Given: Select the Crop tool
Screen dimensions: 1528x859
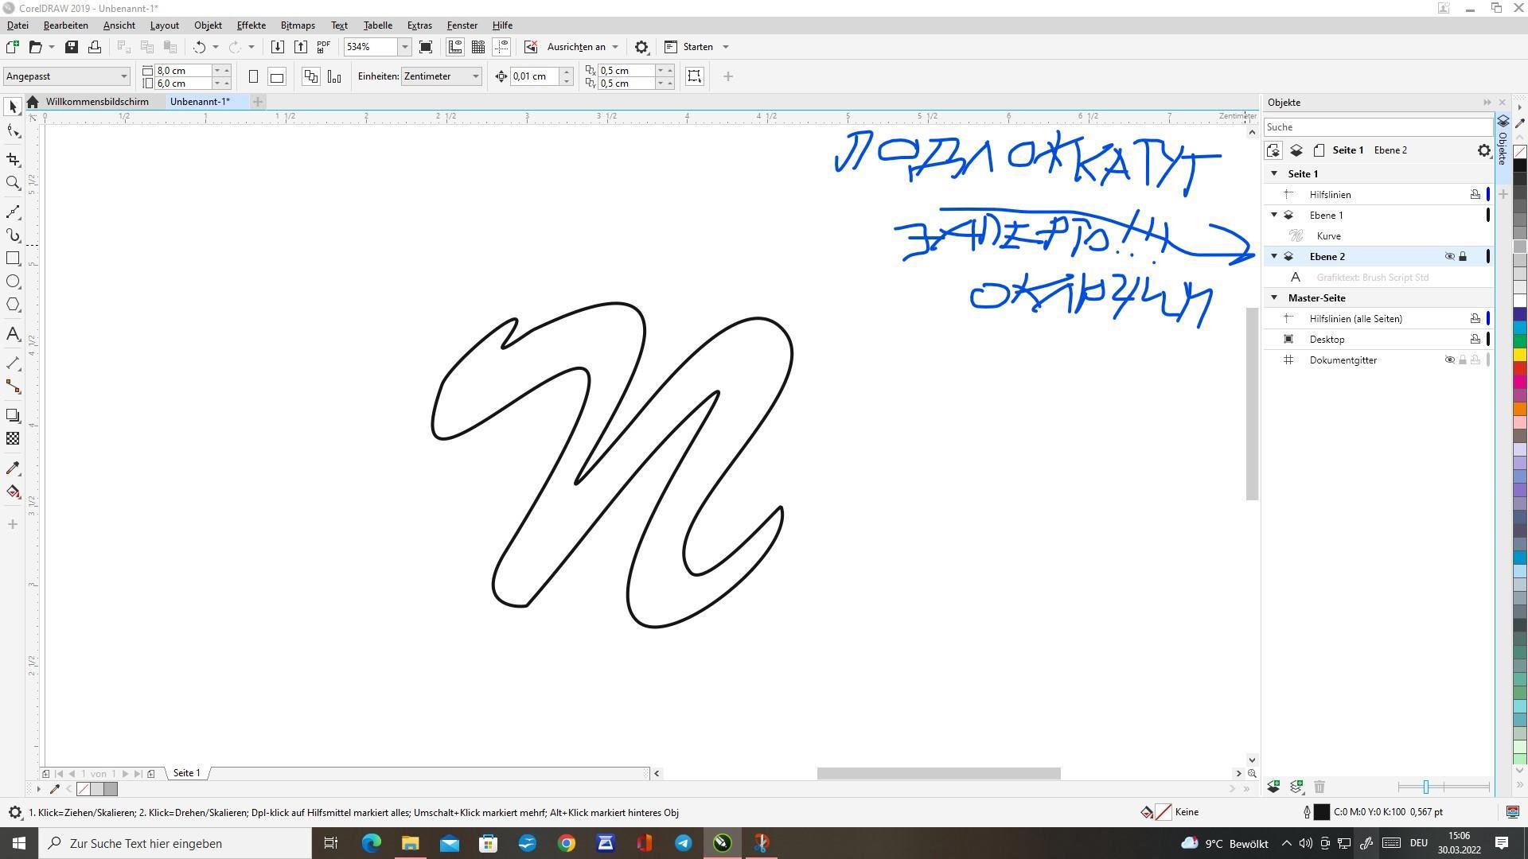Looking at the screenshot, I should click(13, 160).
